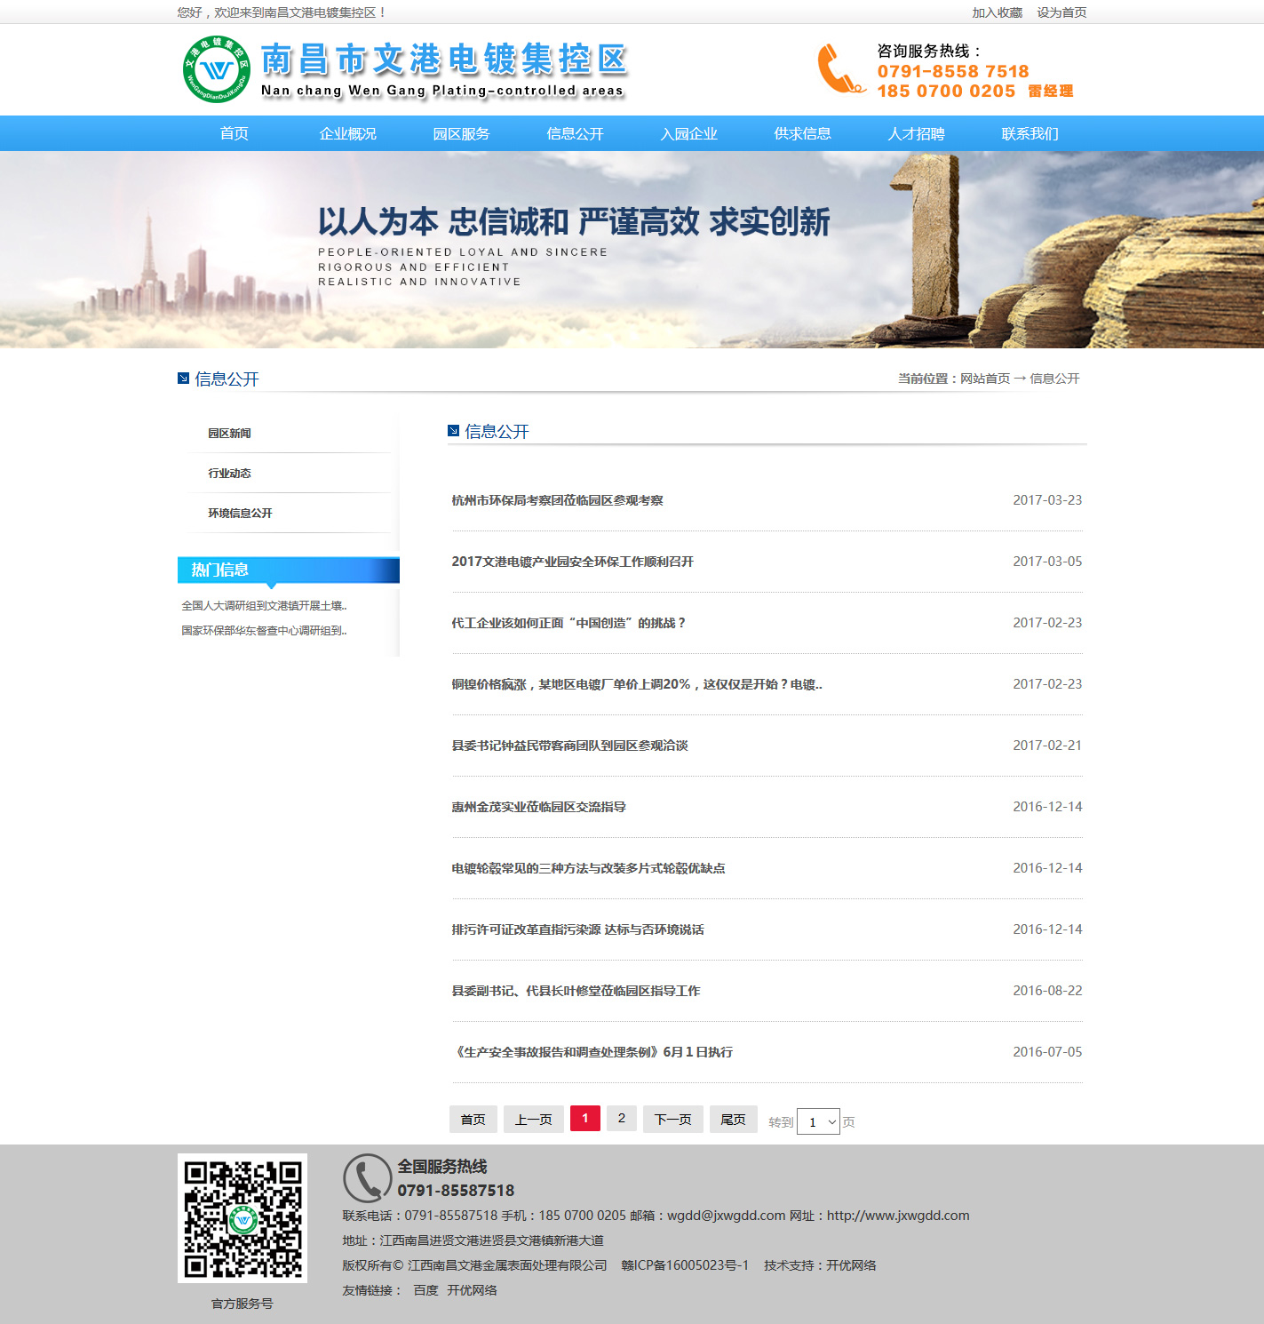Click 网站首页 in the breadcrumb

pos(985,379)
